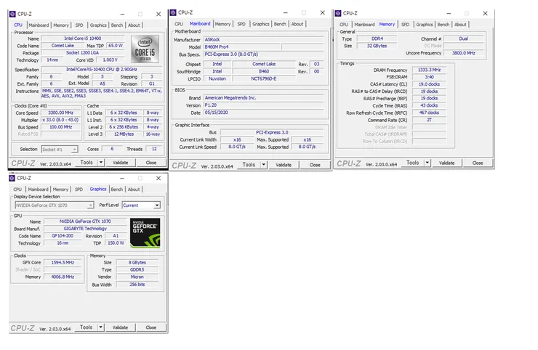The image size is (538, 350).
Task: Click Tools button in the Memory window
Action: pyautogui.click(x=413, y=163)
